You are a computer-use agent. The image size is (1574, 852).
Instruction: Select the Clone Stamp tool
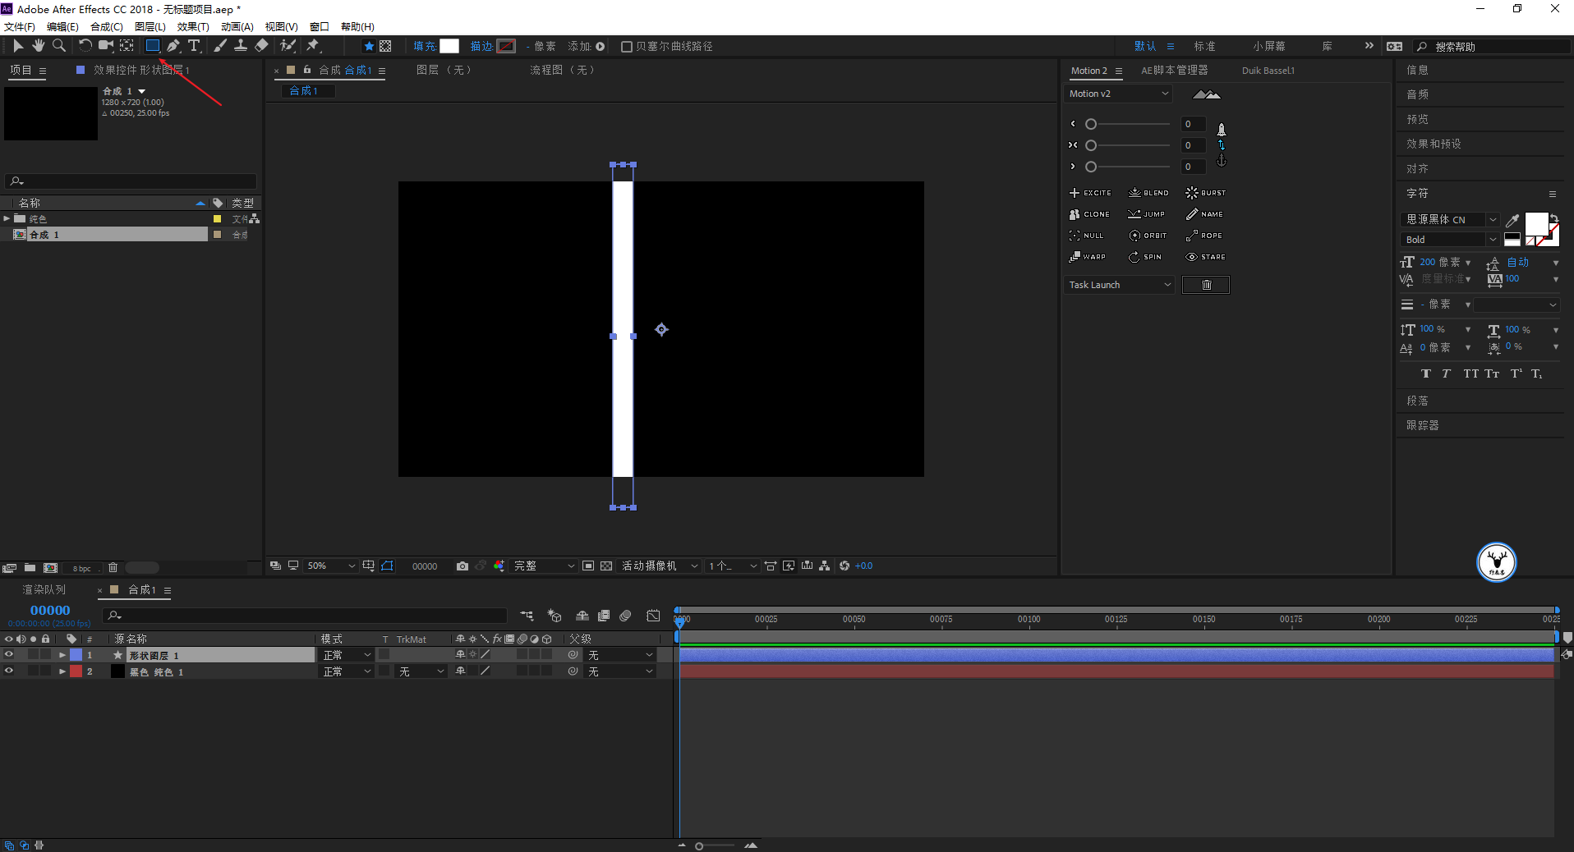coord(241,46)
